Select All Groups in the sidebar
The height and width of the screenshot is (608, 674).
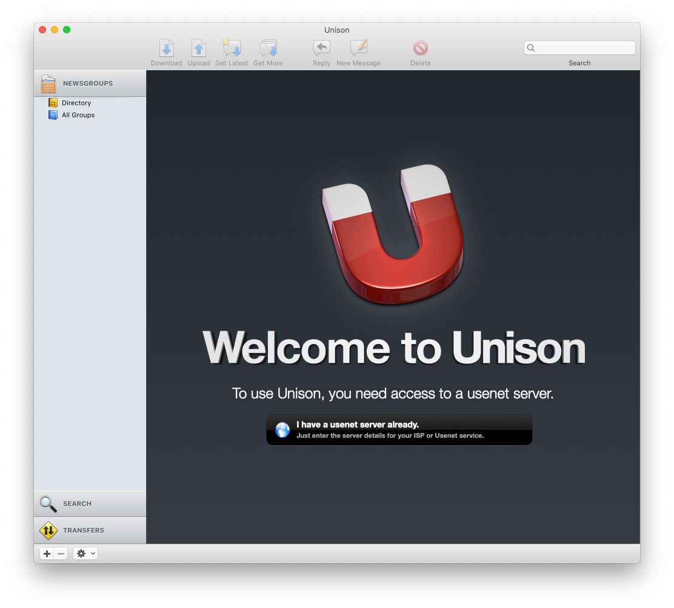tap(78, 115)
